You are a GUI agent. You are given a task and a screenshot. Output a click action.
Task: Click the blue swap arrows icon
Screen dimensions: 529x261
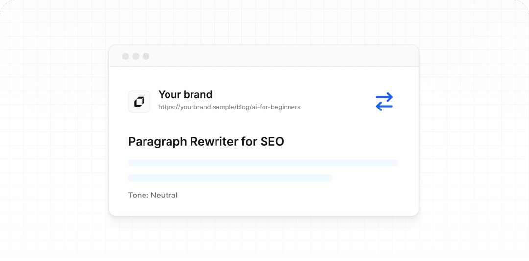[x=384, y=102]
